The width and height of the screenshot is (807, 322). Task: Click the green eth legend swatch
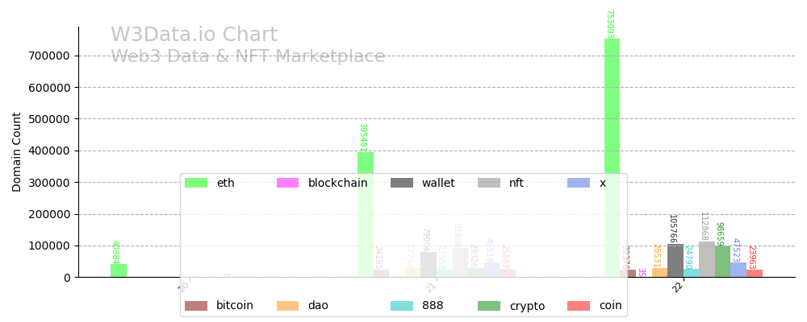coord(196,183)
